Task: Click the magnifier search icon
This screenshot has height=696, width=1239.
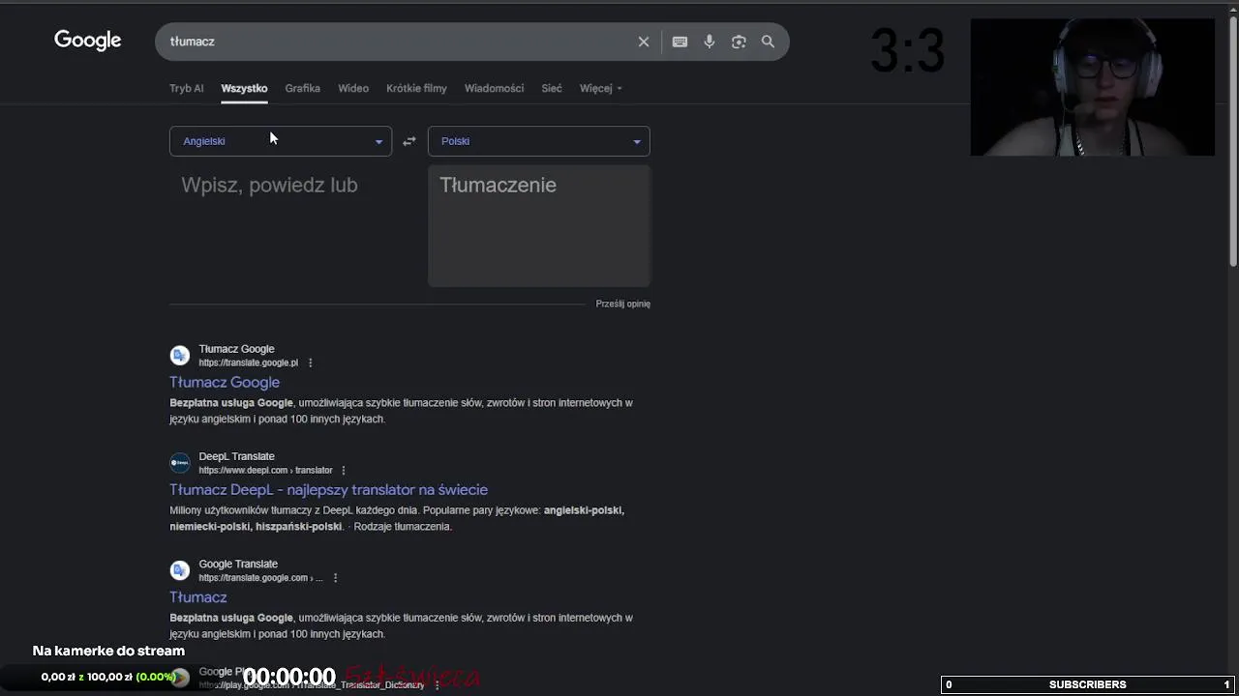Action: point(768,42)
